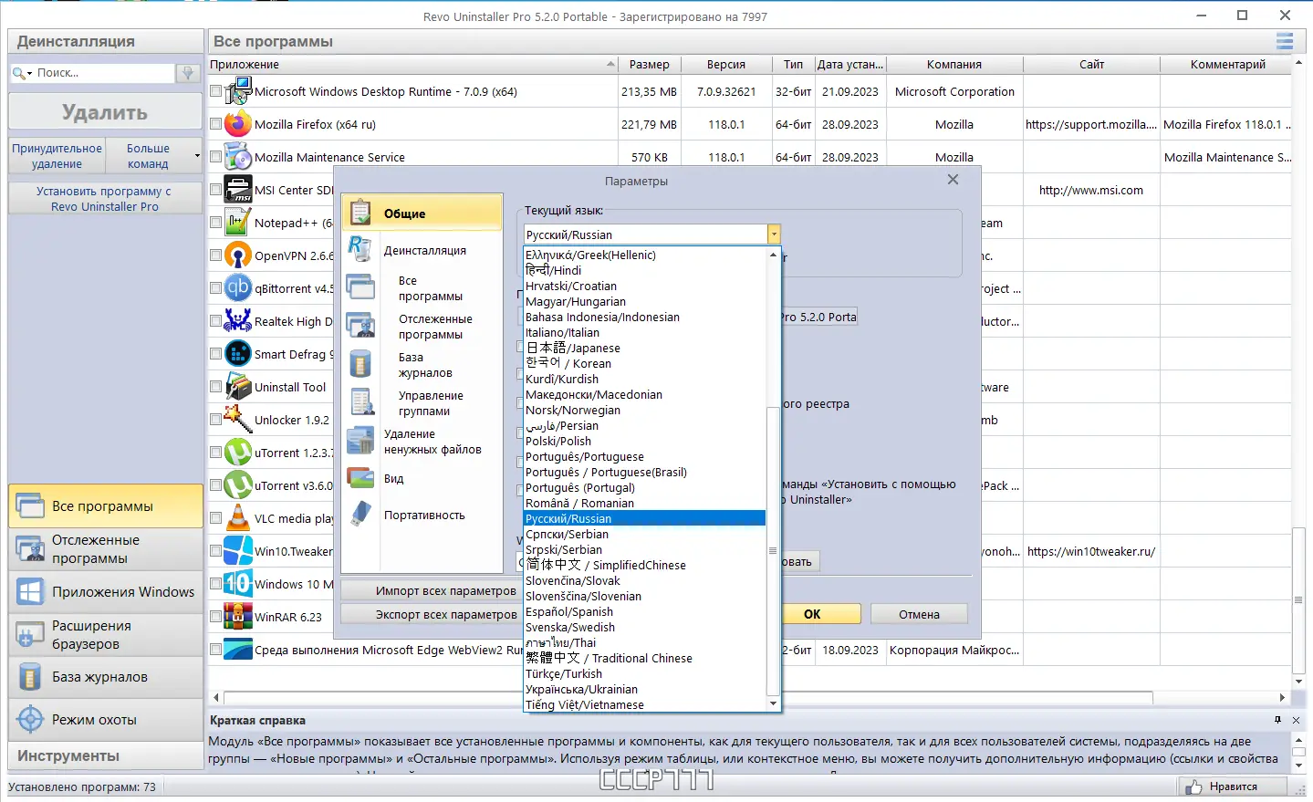This screenshot has width=1313, height=802.
Task: Open the Портативность settings section
Action: point(422,516)
